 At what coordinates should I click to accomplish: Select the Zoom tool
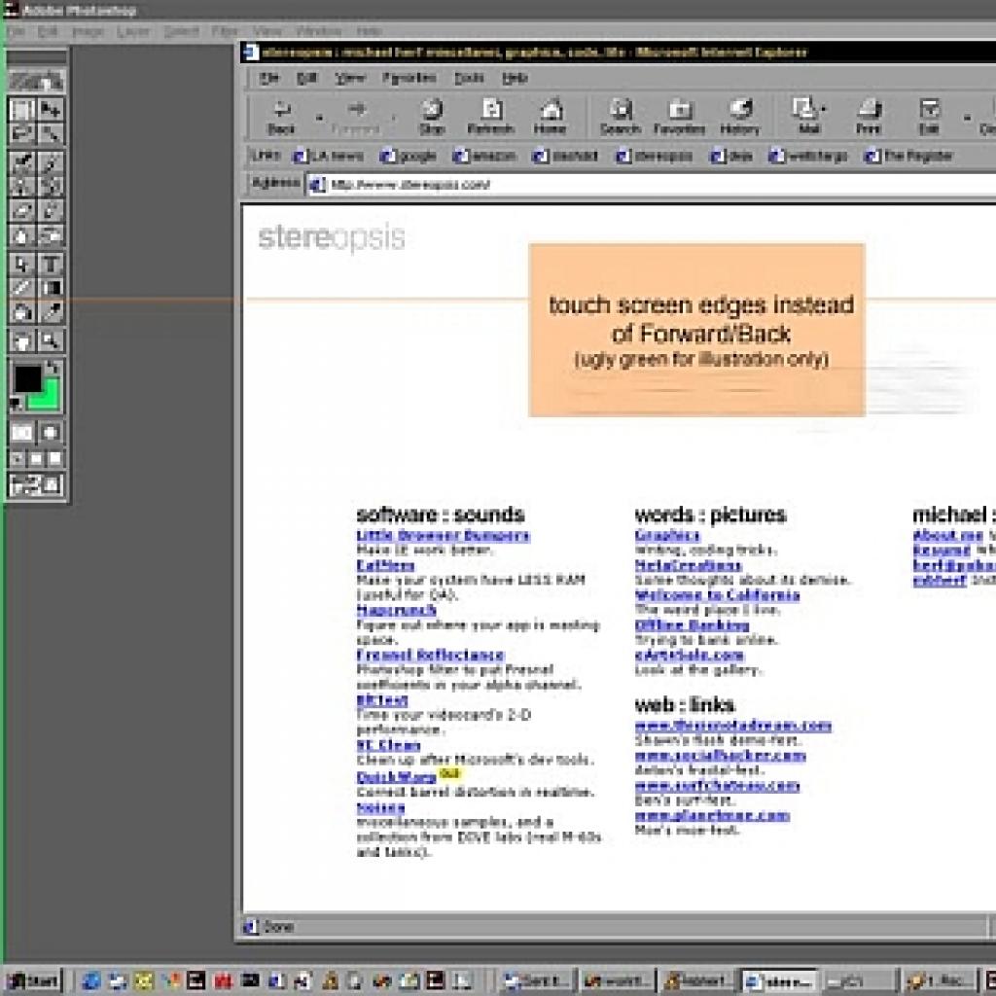coord(51,341)
